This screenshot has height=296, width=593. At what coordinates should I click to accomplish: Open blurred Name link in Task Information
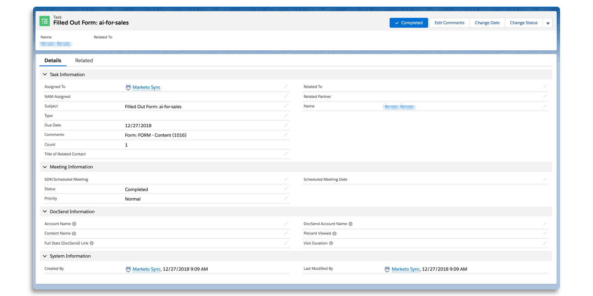point(399,107)
